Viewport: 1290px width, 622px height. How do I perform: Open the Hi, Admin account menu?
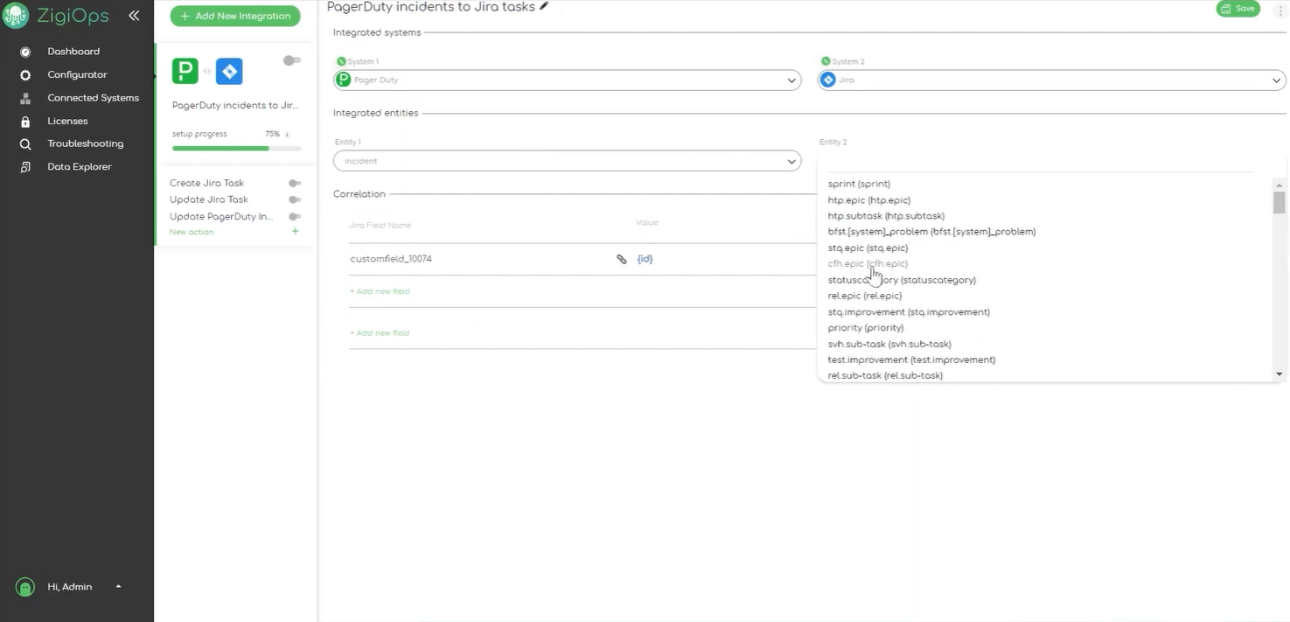(68, 586)
